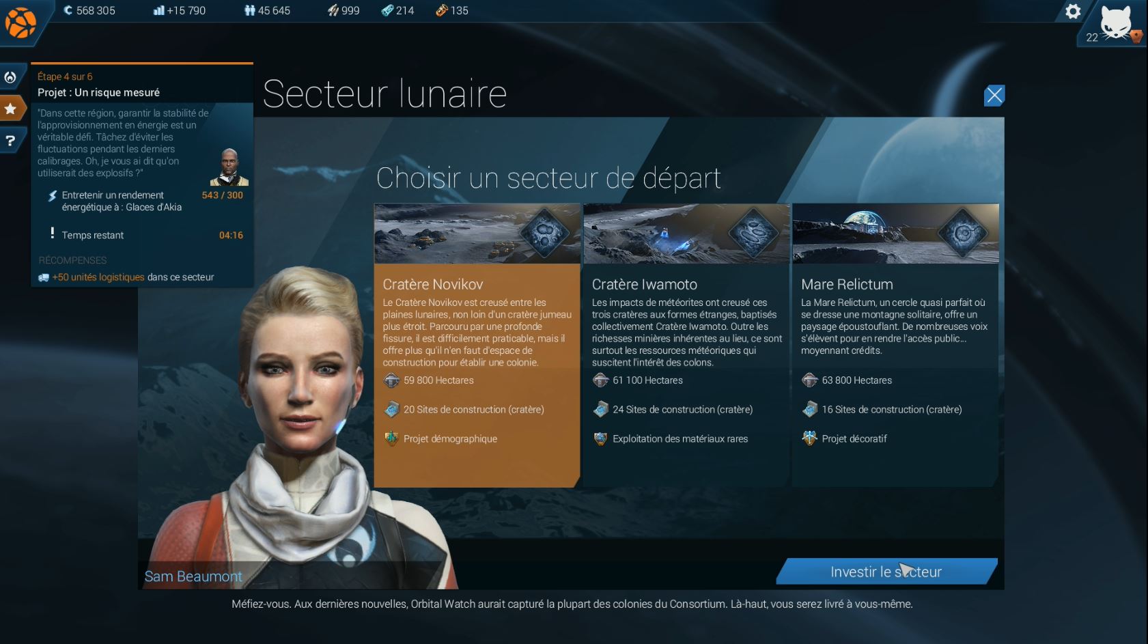Open the orange globe main menu icon
This screenshot has width=1148, height=644.
point(20,23)
